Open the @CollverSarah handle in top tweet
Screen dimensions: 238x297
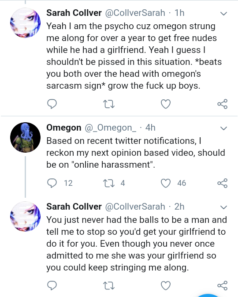coord(135,13)
